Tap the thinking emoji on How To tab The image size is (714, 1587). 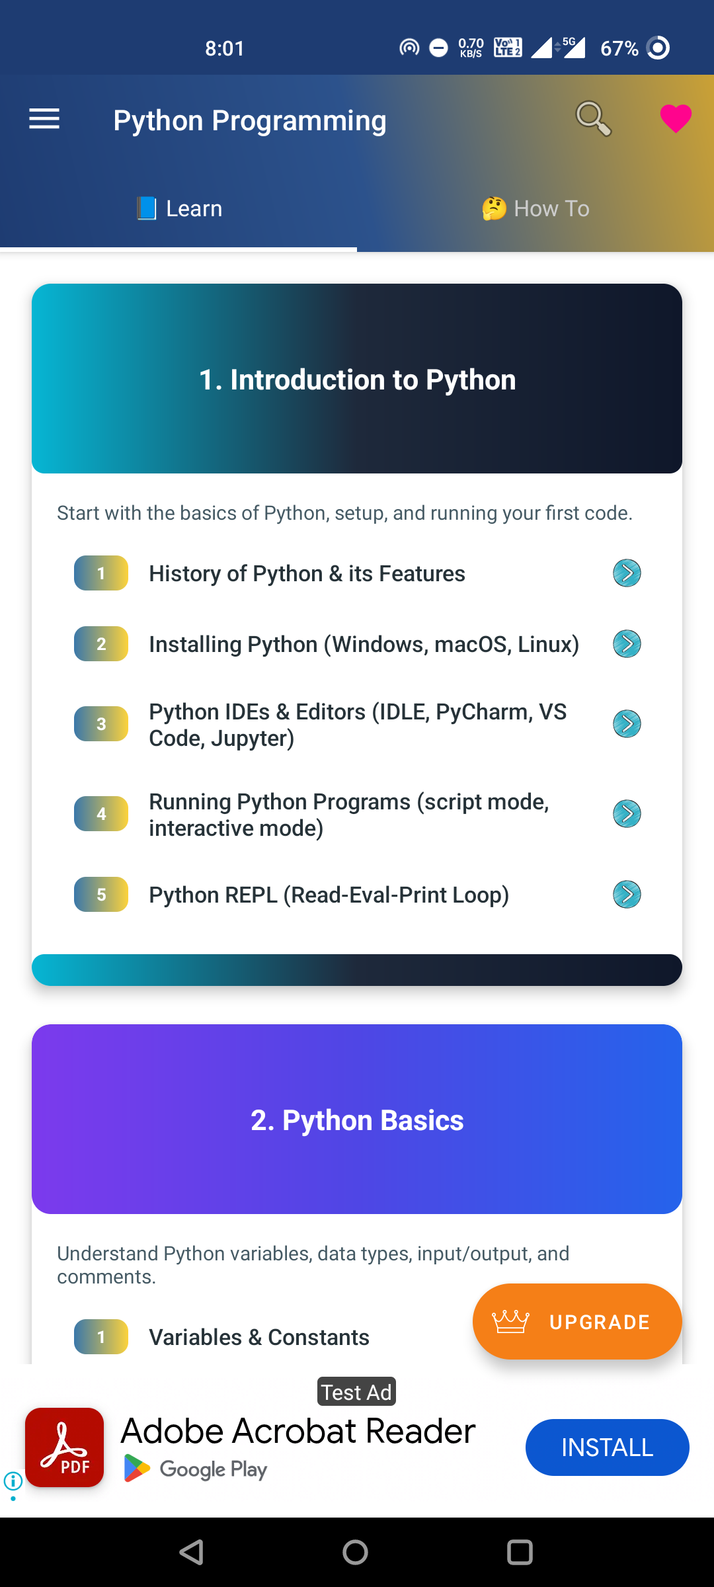[493, 208]
